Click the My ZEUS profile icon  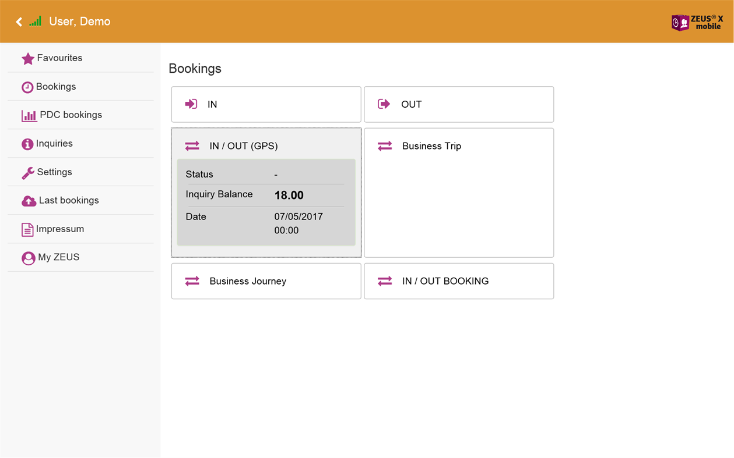28,258
